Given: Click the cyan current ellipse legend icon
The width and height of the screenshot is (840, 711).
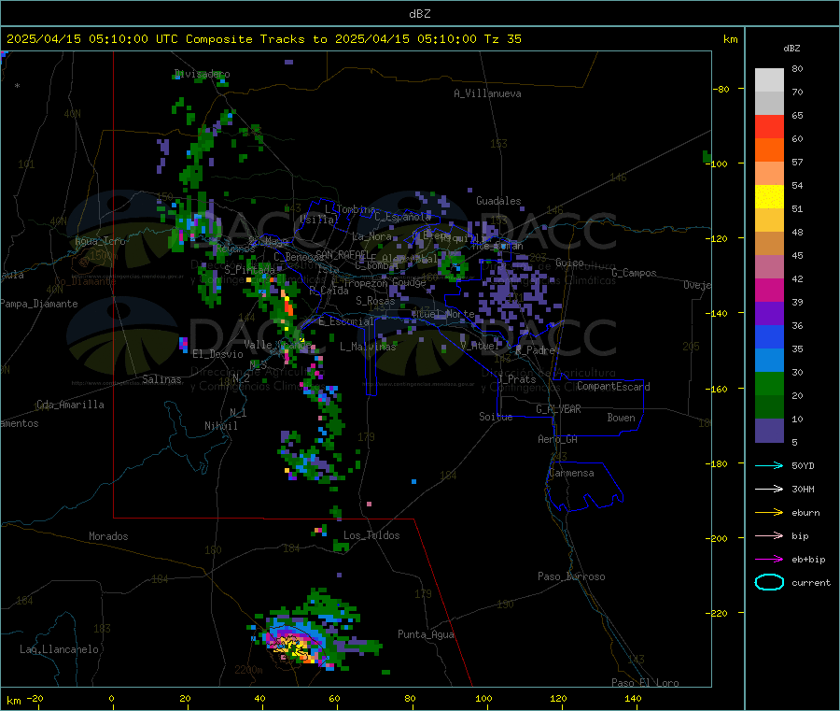Looking at the screenshot, I should pos(769,582).
